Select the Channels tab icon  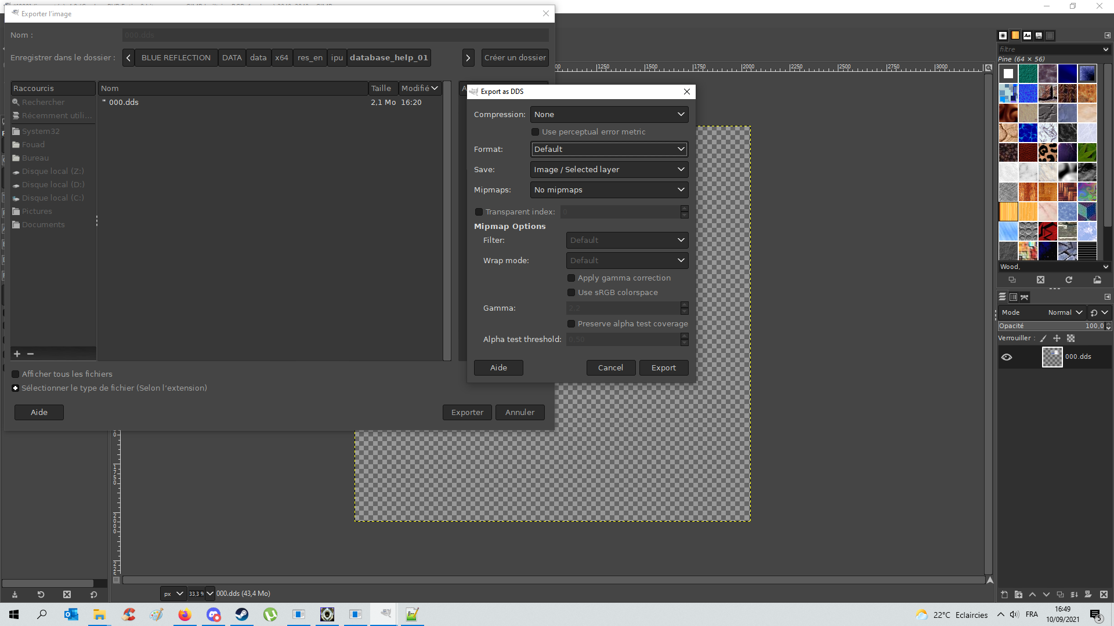point(1013,297)
